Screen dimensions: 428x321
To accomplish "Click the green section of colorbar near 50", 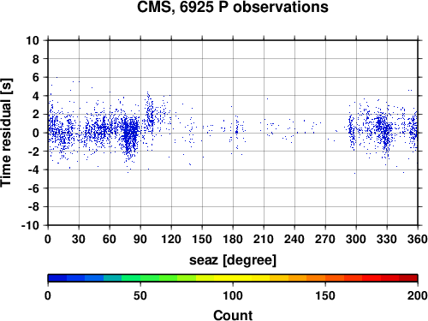I will pos(140,278).
